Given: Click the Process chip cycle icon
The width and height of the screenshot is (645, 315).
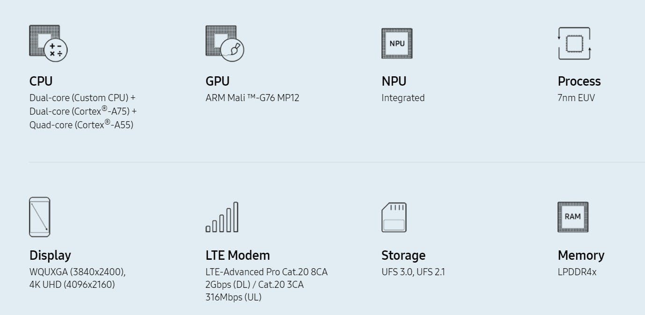Looking at the screenshot, I should tap(574, 44).
